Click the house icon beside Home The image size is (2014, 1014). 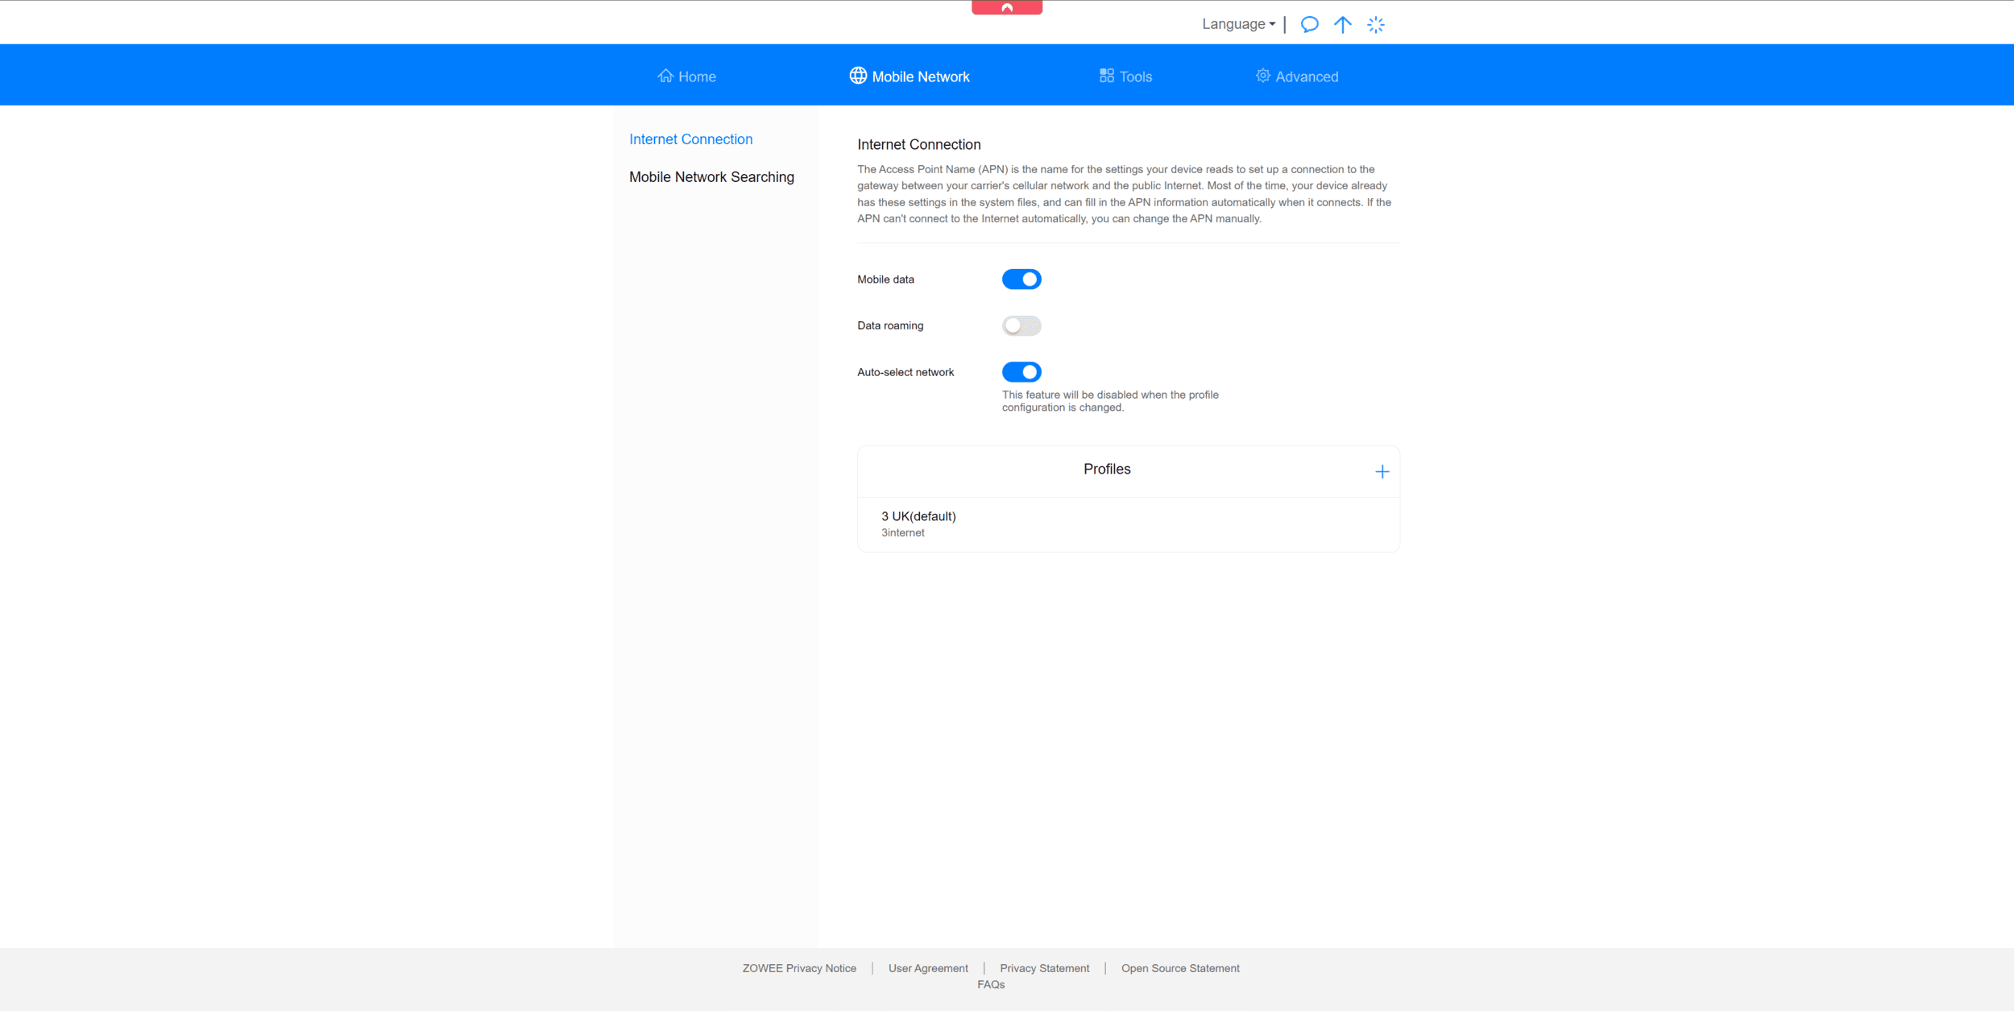point(665,76)
